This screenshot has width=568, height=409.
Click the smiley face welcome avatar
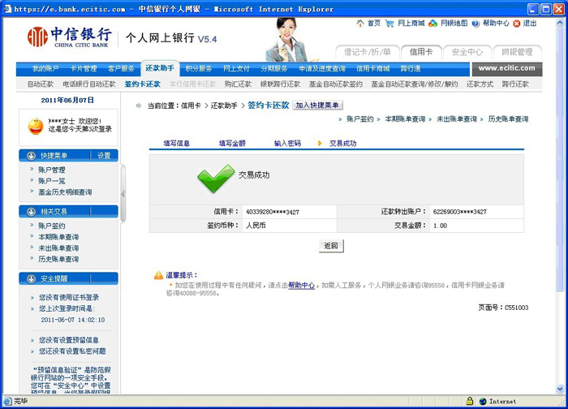click(x=36, y=126)
